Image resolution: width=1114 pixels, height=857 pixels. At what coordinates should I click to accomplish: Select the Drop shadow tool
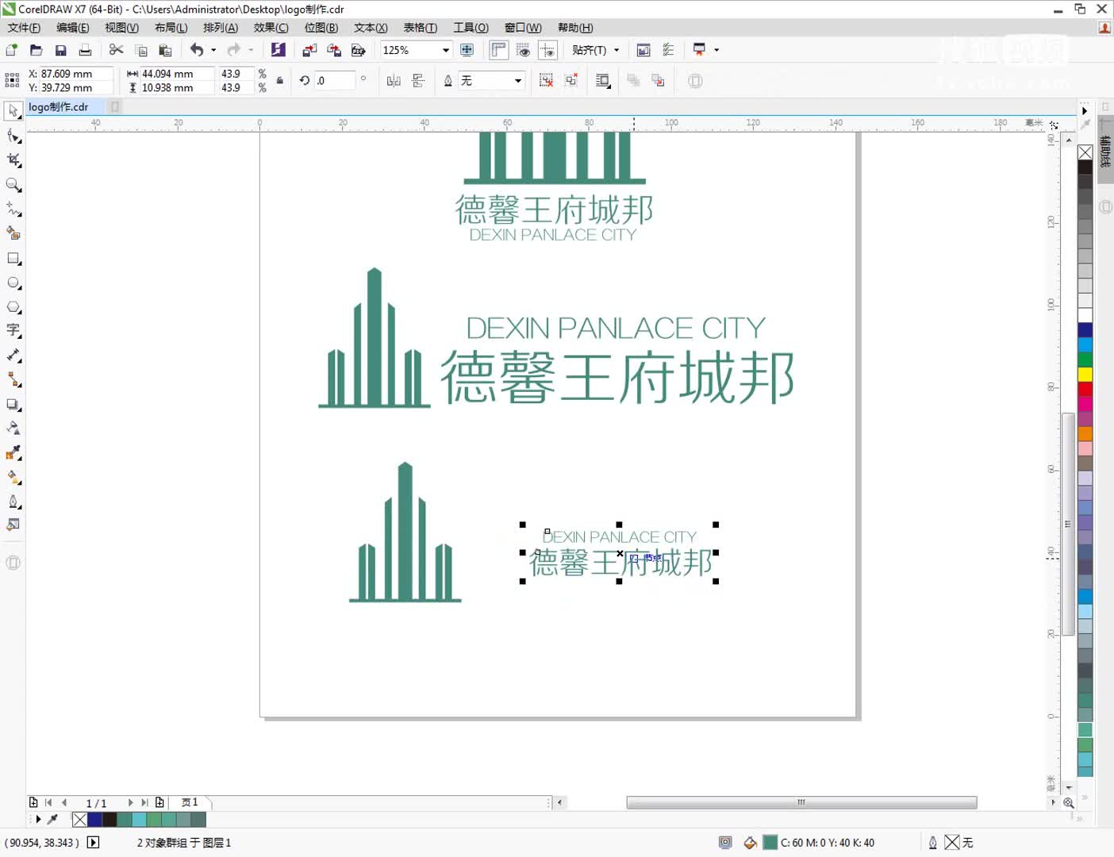point(13,405)
